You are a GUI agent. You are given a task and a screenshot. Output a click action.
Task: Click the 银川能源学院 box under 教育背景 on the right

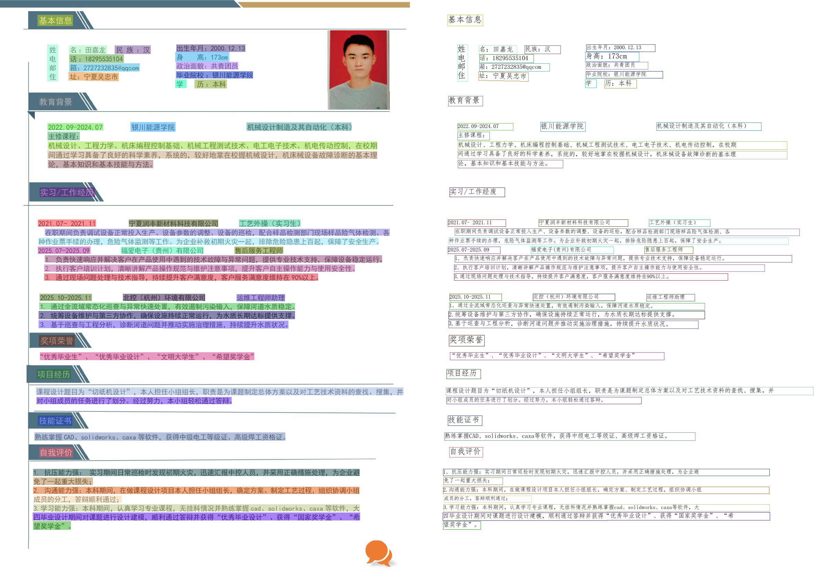pyautogui.click(x=562, y=126)
